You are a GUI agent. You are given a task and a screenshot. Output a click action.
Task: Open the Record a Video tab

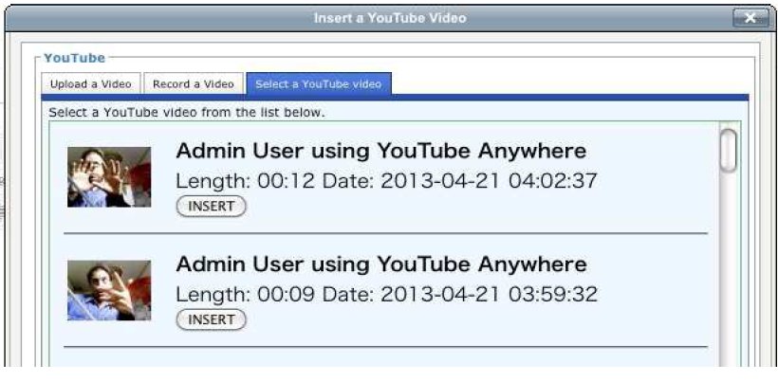click(x=193, y=83)
